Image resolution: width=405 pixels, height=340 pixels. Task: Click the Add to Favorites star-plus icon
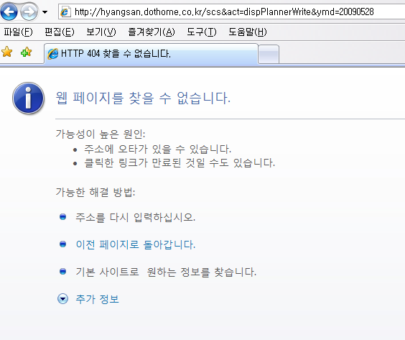coord(27,52)
